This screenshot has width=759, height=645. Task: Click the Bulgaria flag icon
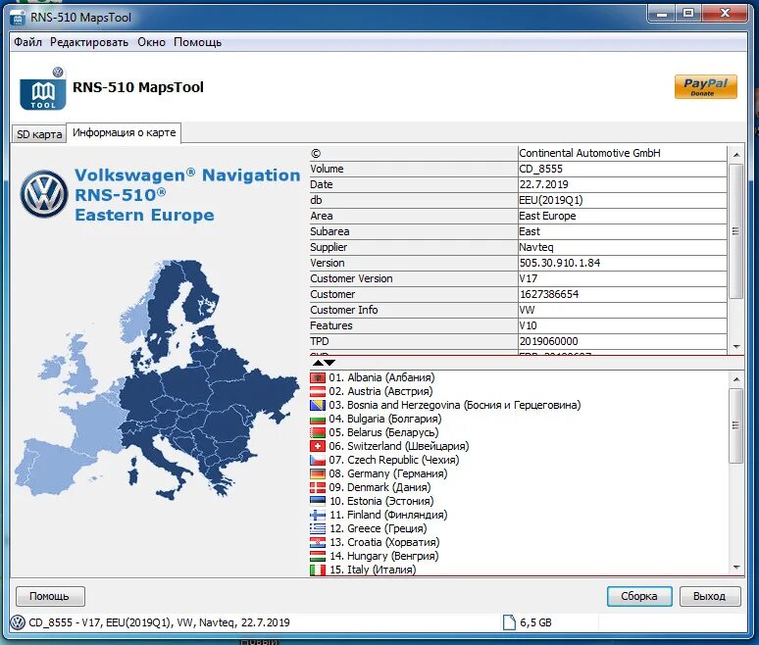coord(318,419)
